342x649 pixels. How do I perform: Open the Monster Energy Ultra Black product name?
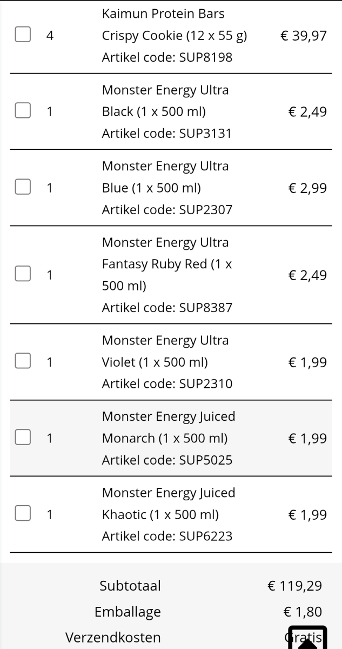tap(165, 101)
